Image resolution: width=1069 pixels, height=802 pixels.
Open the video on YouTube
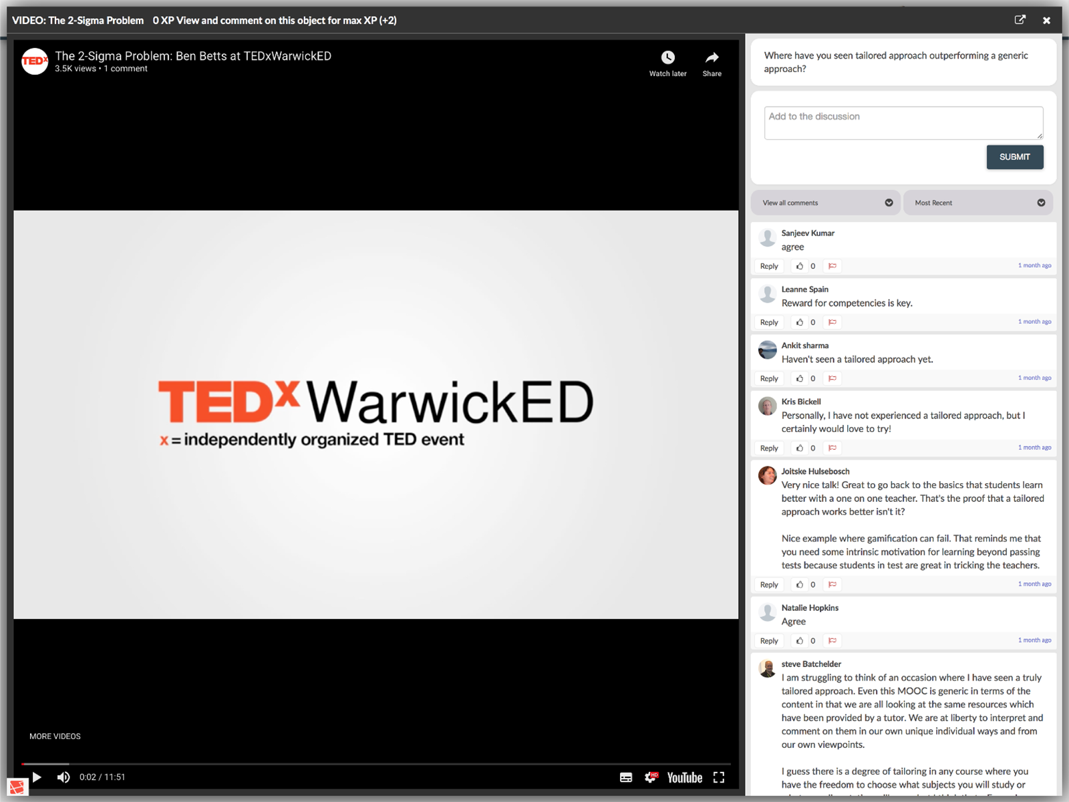[685, 777]
